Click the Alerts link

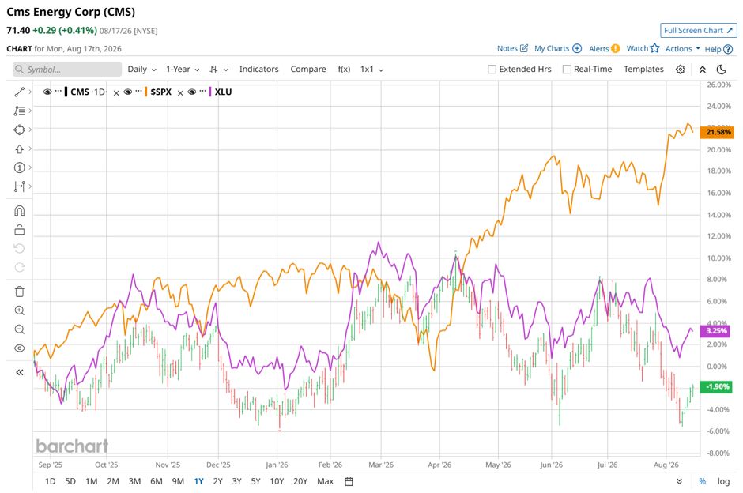pyautogui.click(x=599, y=48)
